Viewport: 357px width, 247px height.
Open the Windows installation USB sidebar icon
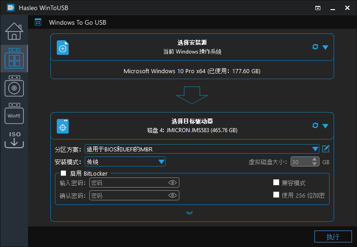pyautogui.click(x=14, y=86)
